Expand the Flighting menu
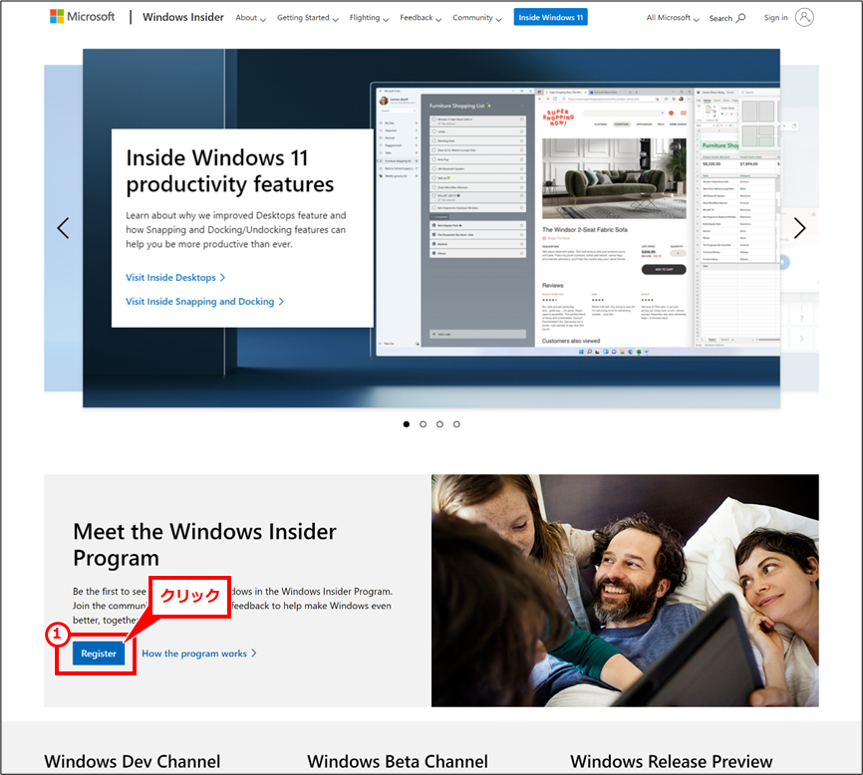Image resolution: width=863 pixels, height=775 pixels. 369,18
